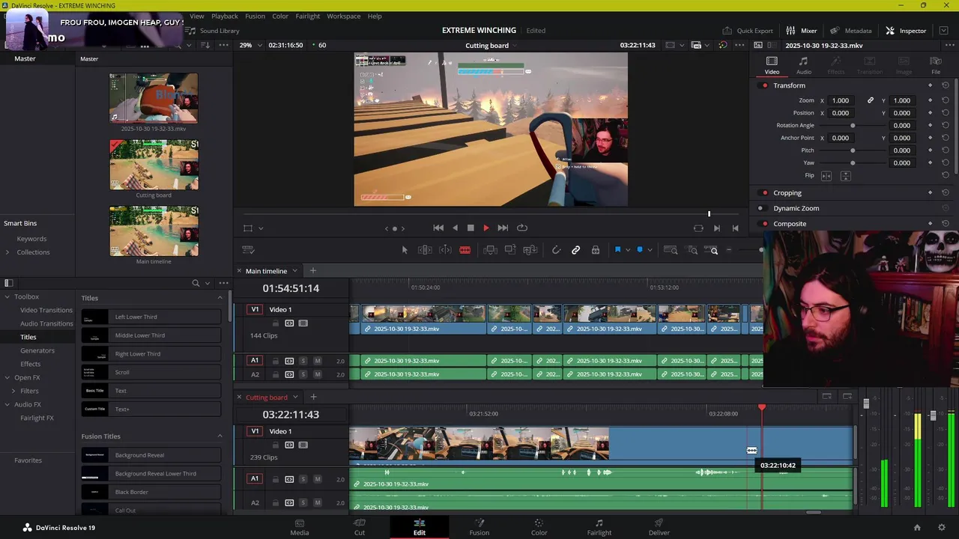Toggle the Cropping enable switch
Screen dimensions: 959x539
coord(764,192)
